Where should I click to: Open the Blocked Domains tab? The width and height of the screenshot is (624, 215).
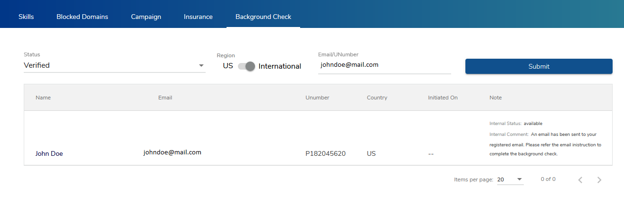(82, 17)
